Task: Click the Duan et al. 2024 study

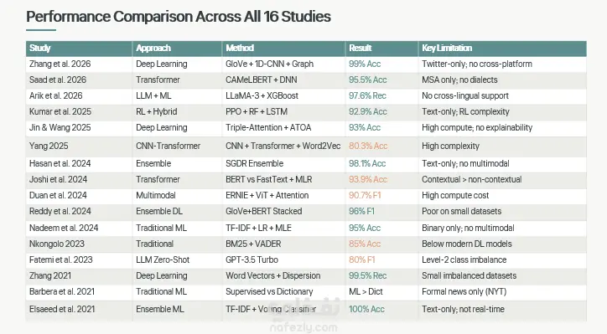Action: (58, 195)
